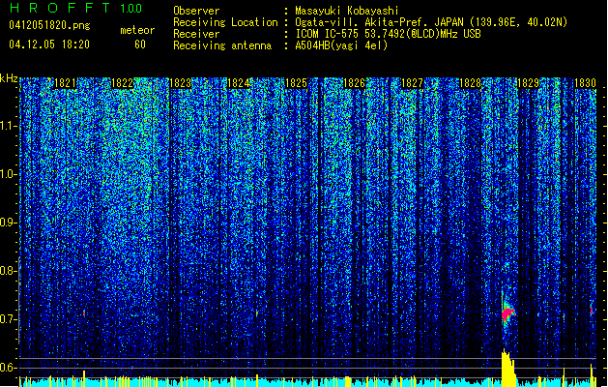
Task: Click the version number 1.0.0
Action: (130, 9)
